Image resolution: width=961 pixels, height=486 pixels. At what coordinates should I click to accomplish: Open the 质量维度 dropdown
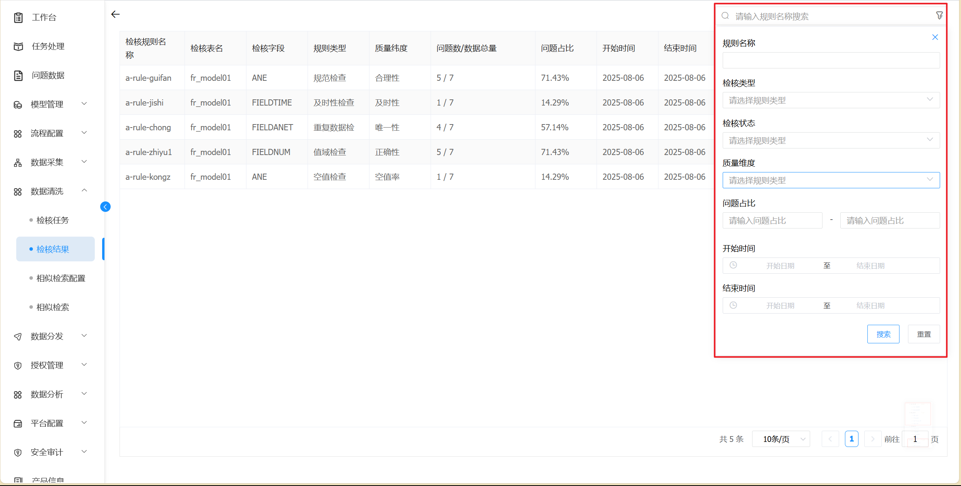click(x=831, y=180)
